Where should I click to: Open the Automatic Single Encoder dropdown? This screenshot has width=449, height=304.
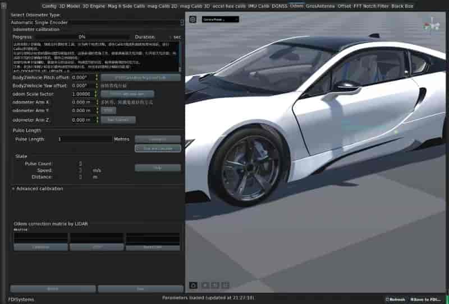(x=97, y=22)
